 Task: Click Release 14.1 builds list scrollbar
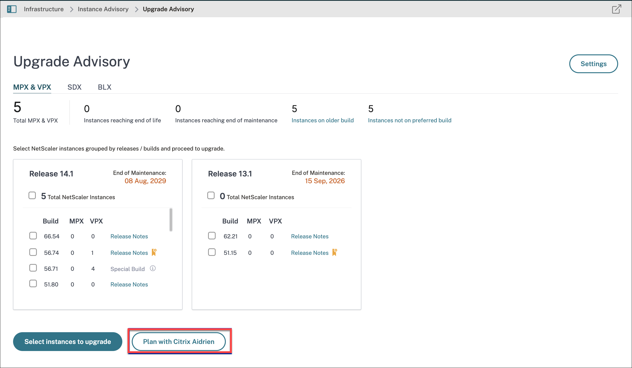(x=171, y=220)
